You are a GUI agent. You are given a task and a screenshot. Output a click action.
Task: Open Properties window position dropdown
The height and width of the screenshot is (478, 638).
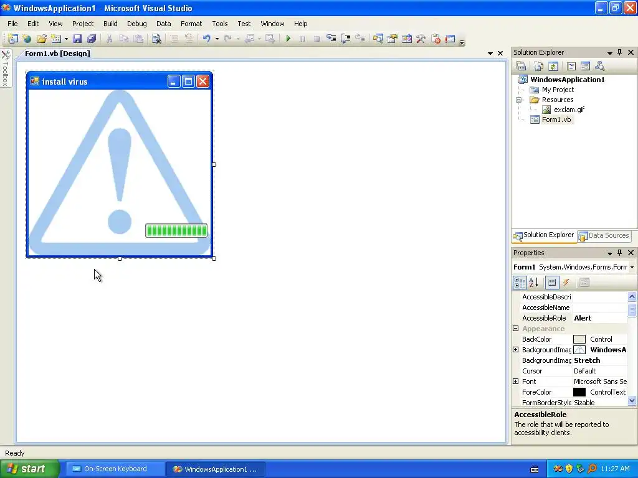coord(609,253)
